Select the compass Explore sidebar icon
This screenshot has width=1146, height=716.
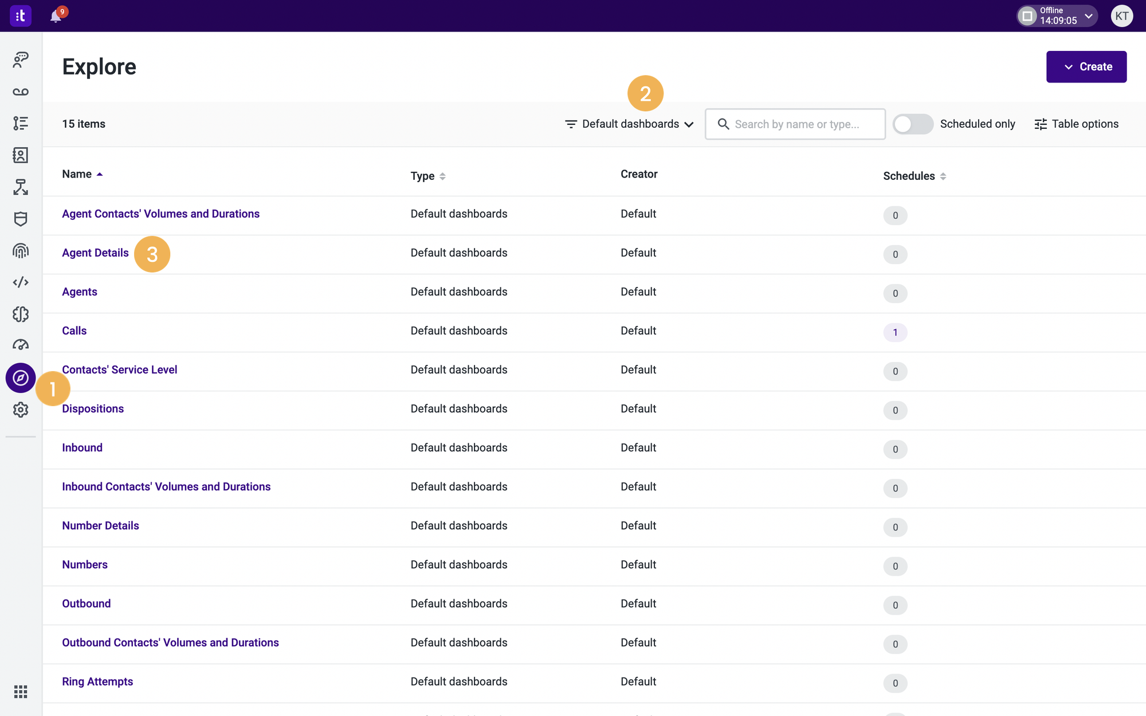point(21,378)
